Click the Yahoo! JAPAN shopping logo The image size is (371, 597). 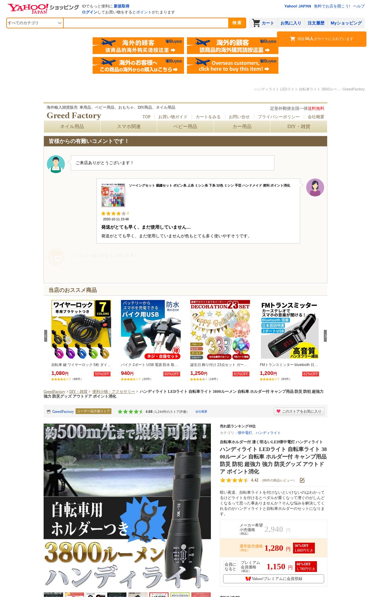click(x=43, y=9)
